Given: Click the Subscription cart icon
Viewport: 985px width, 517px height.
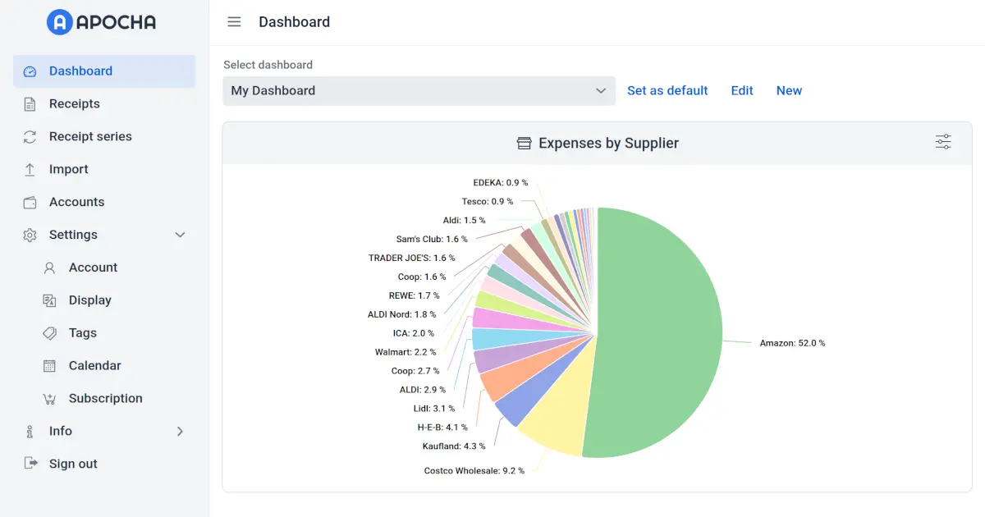Looking at the screenshot, I should tap(49, 399).
